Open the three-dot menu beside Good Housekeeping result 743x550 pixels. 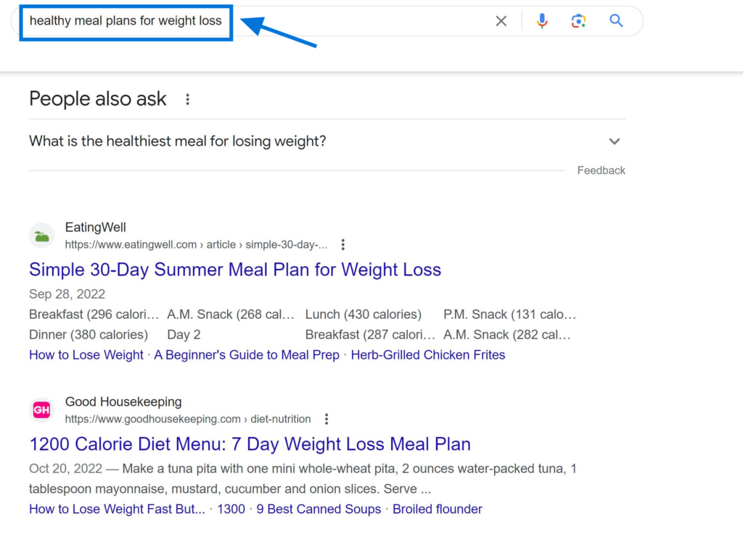tap(327, 419)
